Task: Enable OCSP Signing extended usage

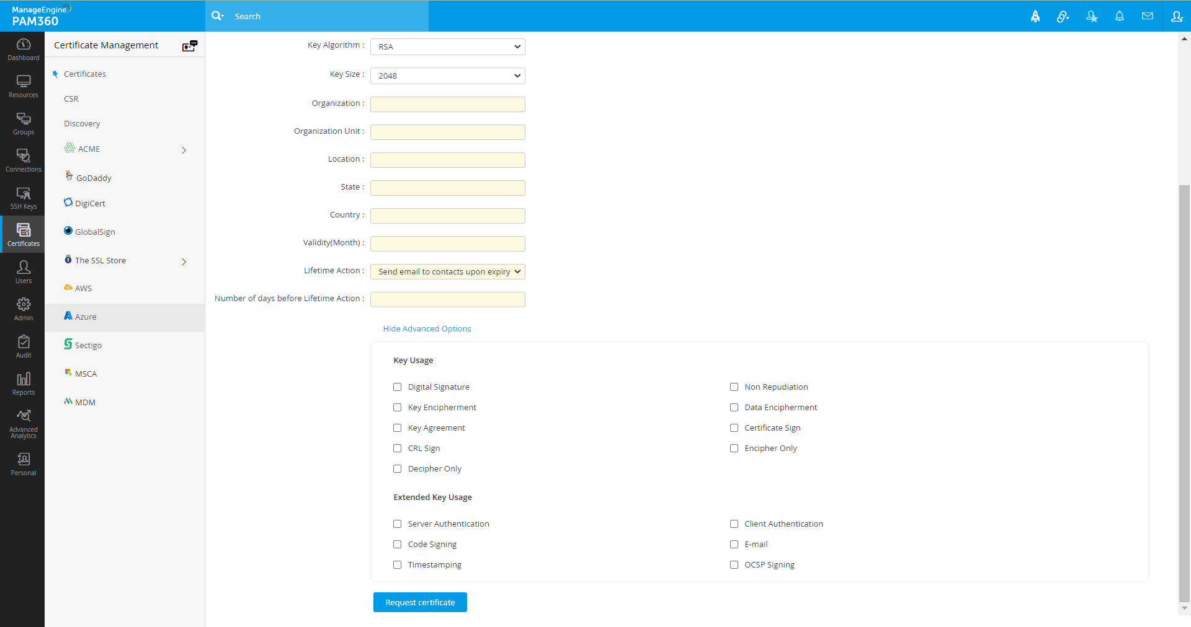Action: pos(734,565)
